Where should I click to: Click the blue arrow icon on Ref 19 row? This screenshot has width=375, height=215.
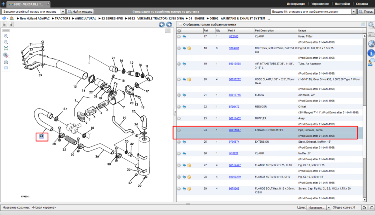pos(184,64)
